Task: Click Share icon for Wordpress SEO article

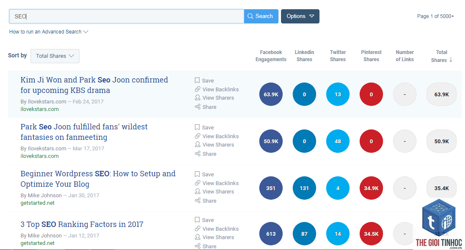Action: coord(197,201)
